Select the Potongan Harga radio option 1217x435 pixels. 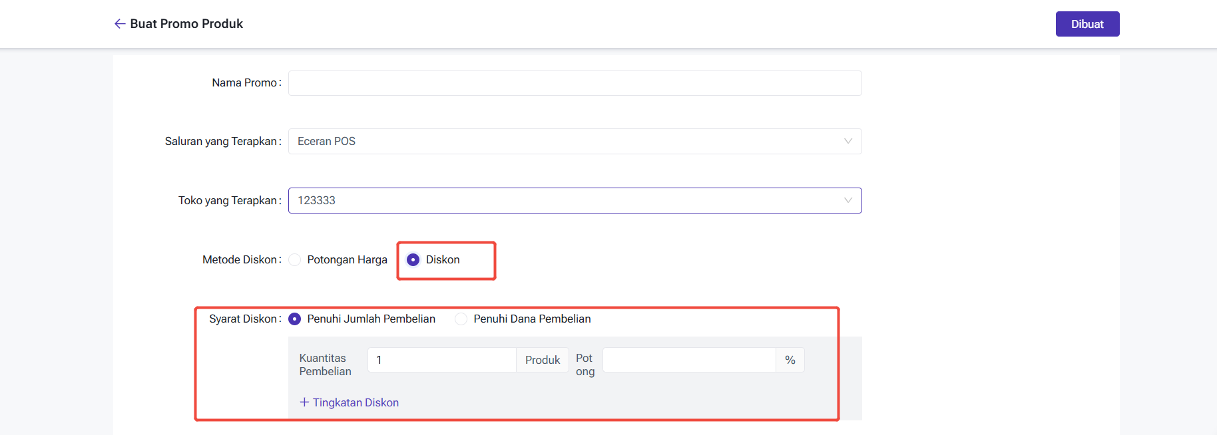click(295, 259)
